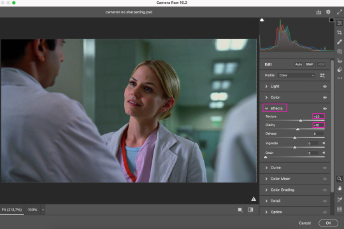
Task: Click the Cancel button
Action: [305, 223]
